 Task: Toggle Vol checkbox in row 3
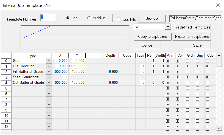click(x=178, y=77)
